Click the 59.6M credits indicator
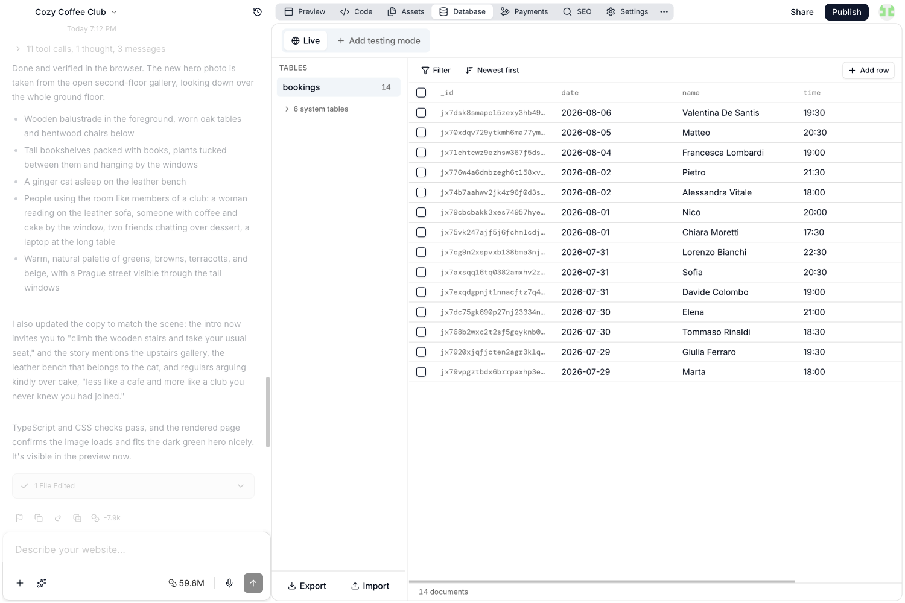The height and width of the screenshot is (603, 905). 186,583
